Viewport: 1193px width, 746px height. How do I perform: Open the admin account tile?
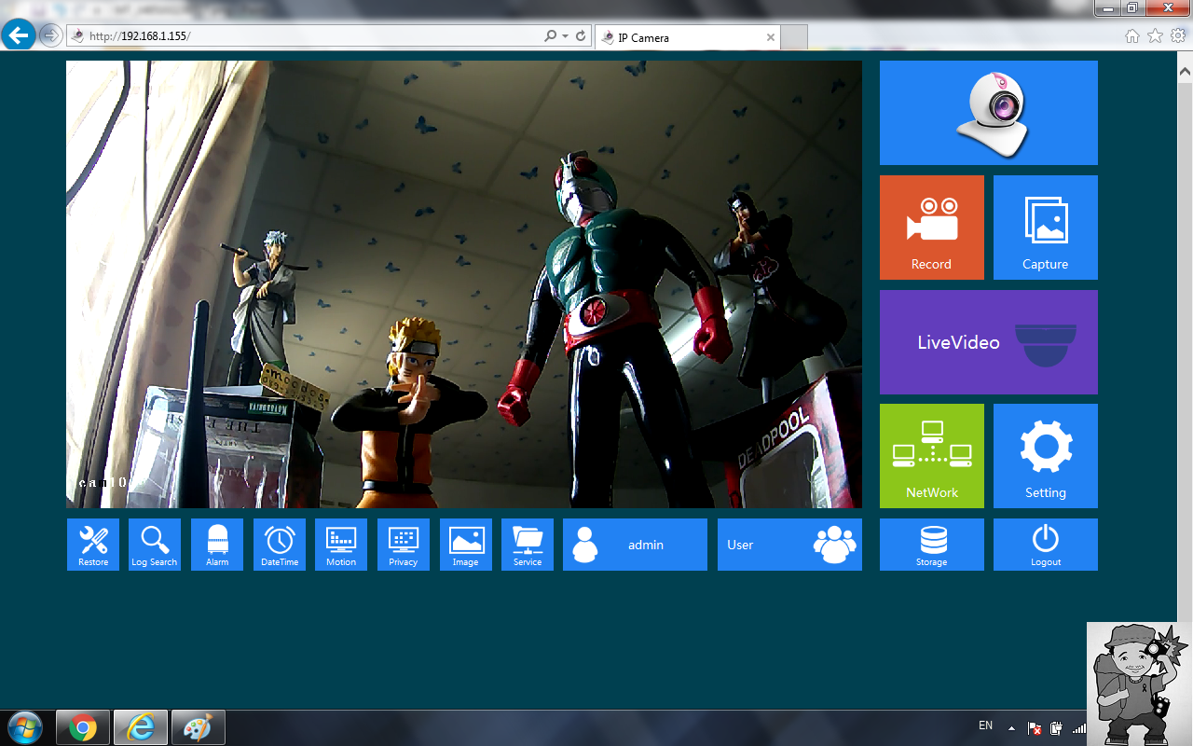tap(636, 545)
